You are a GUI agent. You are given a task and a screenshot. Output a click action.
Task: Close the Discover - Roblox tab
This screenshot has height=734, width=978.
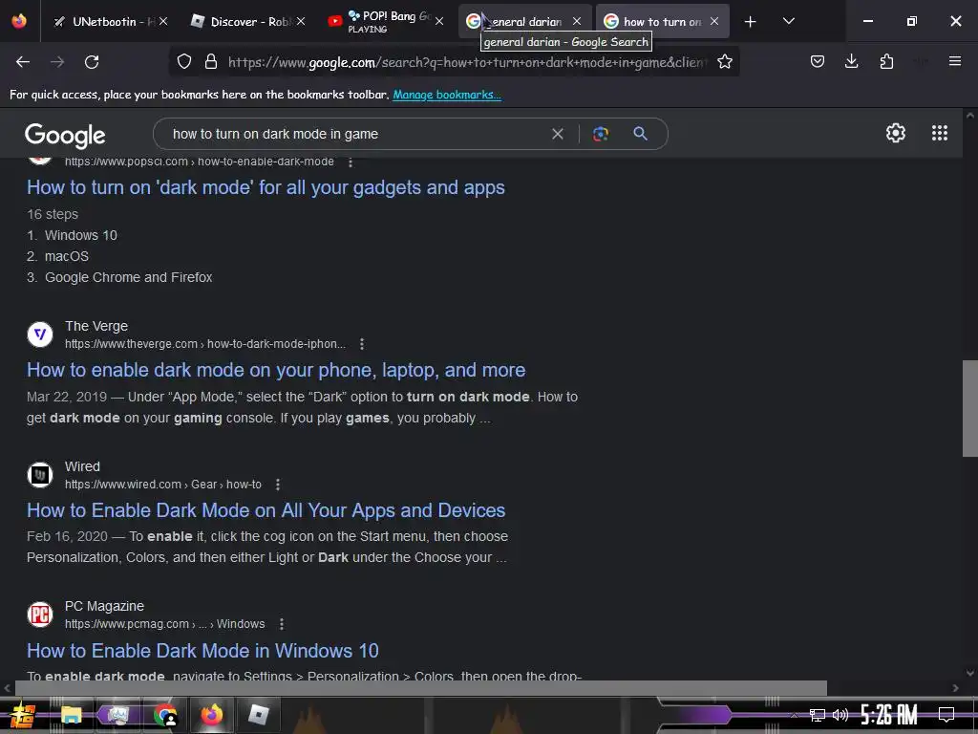tap(301, 21)
